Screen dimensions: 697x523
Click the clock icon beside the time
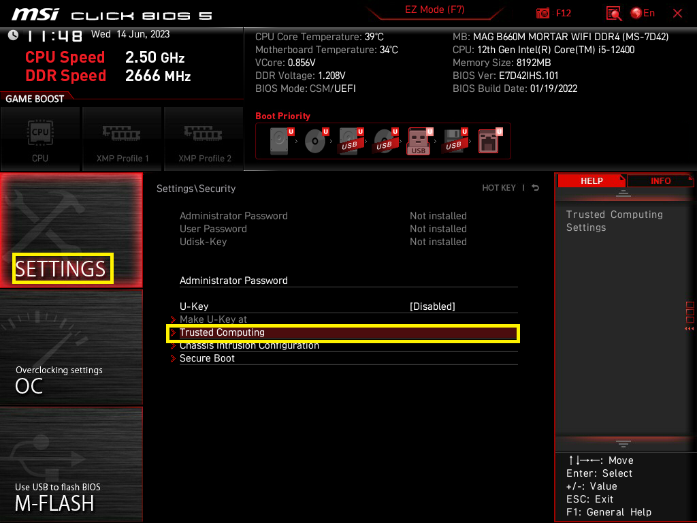pyautogui.click(x=13, y=35)
